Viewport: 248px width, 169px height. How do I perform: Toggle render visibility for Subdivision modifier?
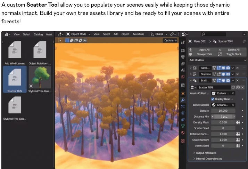pos(228,68)
